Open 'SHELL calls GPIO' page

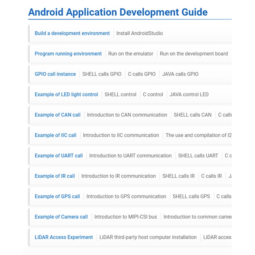point(102,74)
